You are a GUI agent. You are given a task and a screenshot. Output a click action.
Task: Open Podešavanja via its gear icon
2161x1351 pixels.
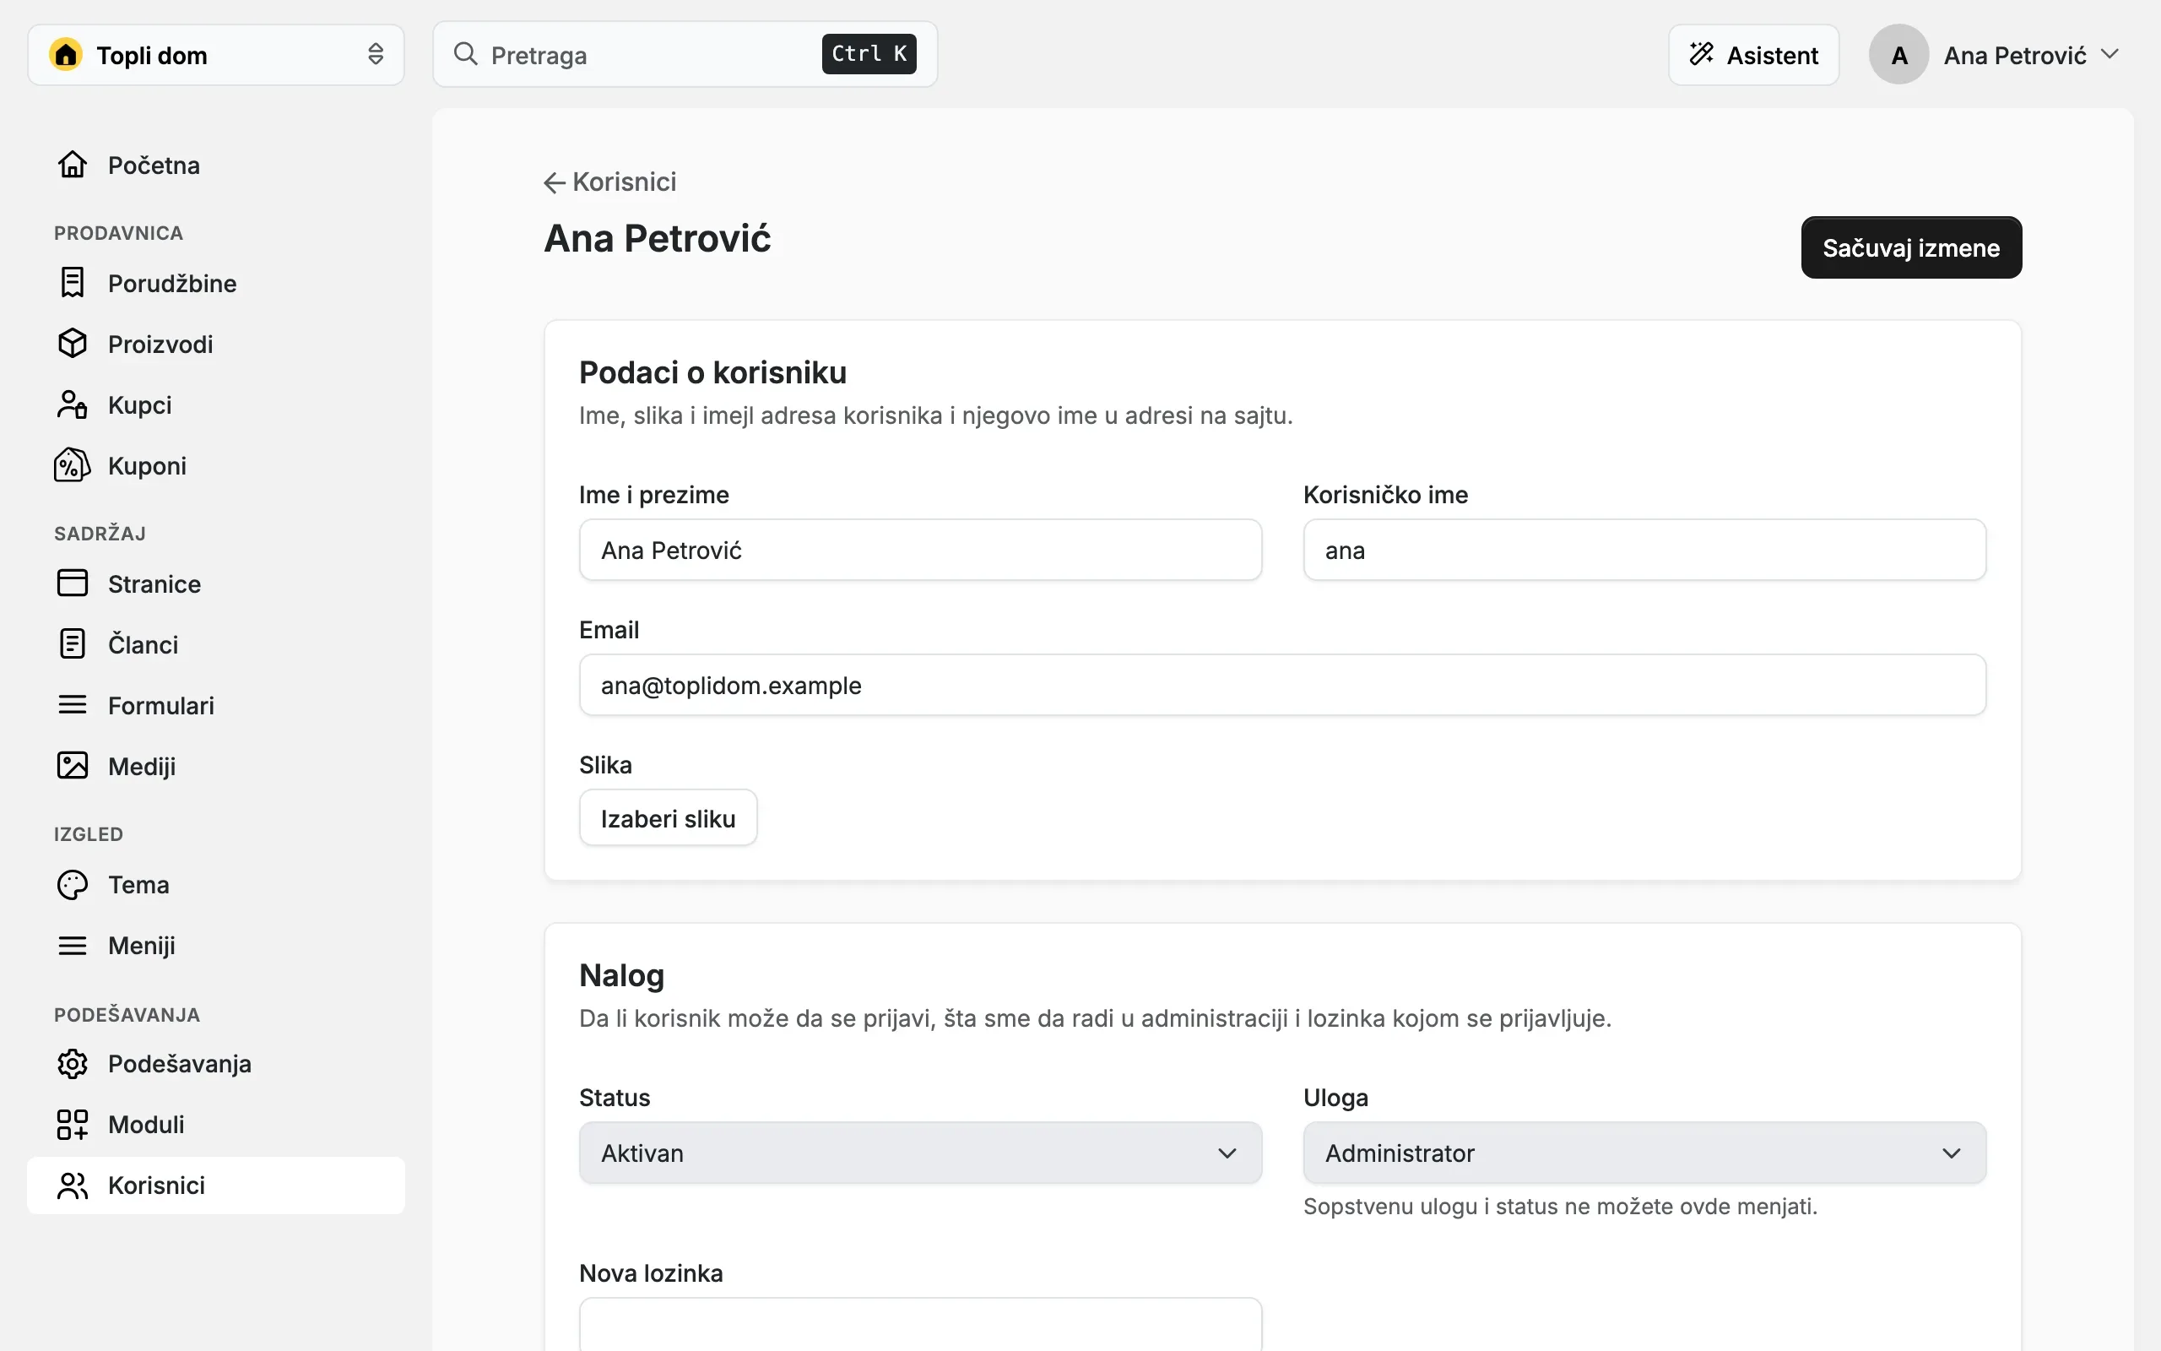pos(73,1063)
